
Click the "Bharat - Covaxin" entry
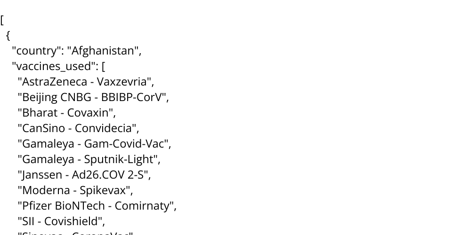(x=66, y=113)
